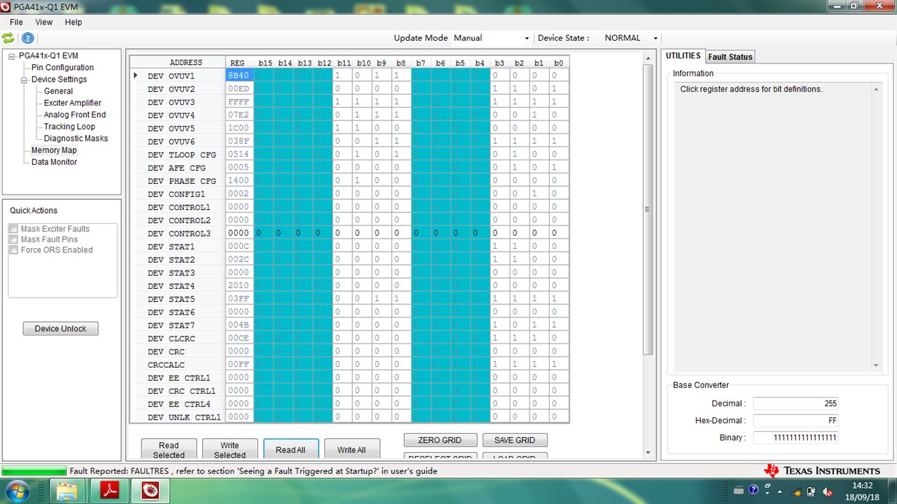Open the blue help question mark icon
897x504 pixels.
pyautogui.click(x=28, y=38)
